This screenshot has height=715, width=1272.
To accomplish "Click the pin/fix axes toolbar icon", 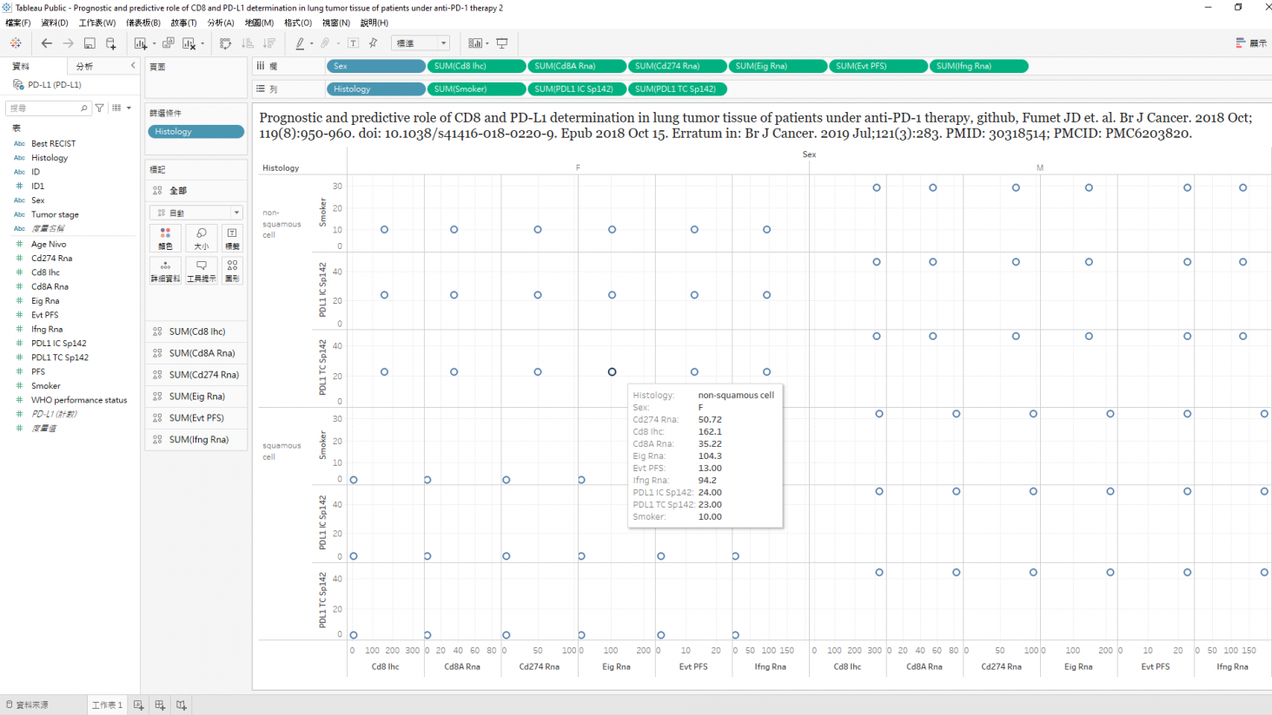I will pyautogui.click(x=374, y=43).
